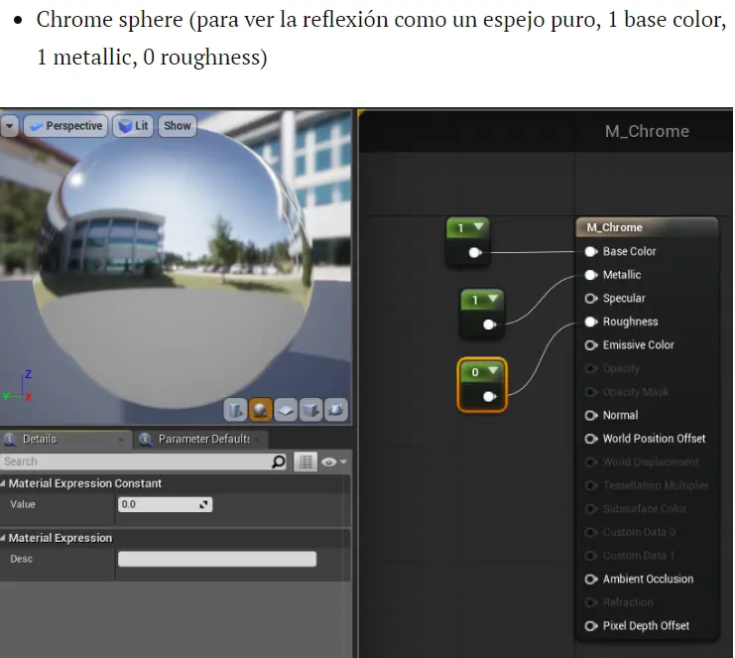
Task: Click the chrome sphere preview viewport
Action: click(x=175, y=267)
